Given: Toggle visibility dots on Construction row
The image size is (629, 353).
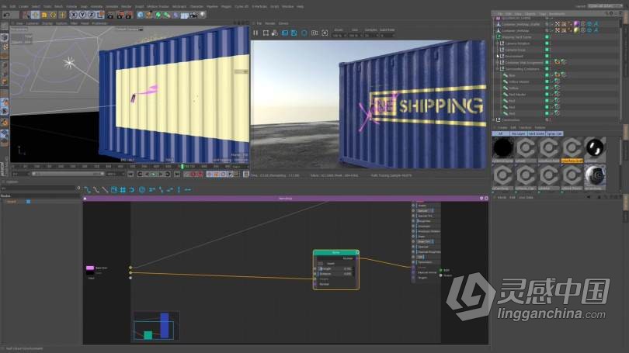Looking at the screenshot, I should point(551,119).
